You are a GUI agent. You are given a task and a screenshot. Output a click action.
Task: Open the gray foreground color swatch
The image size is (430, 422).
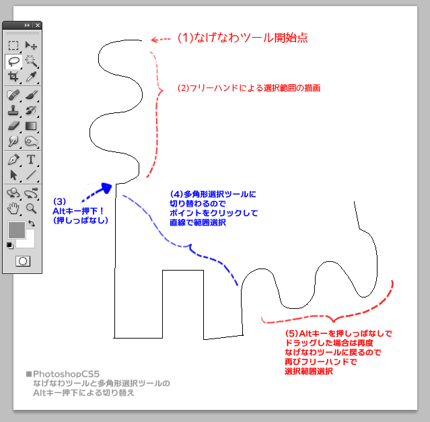17,230
